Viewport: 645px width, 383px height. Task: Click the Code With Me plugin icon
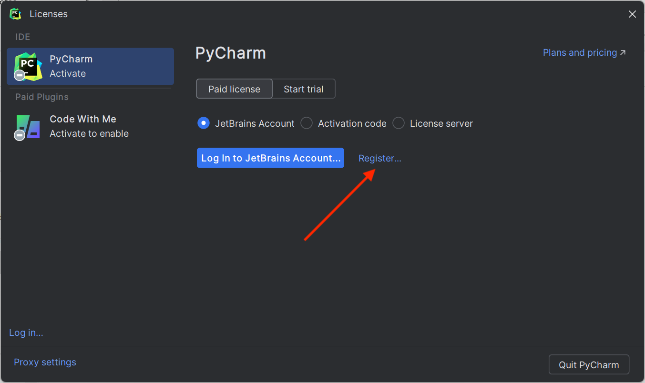[28, 127]
